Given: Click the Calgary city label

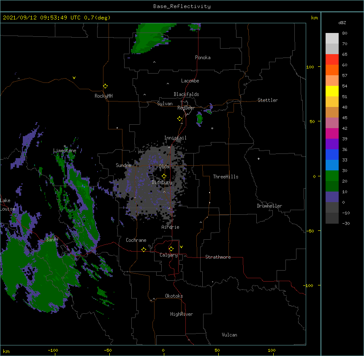Looking at the screenshot, I should (168, 255).
